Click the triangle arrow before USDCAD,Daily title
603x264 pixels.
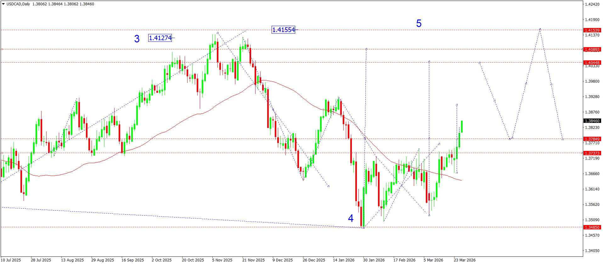[3, 4]
